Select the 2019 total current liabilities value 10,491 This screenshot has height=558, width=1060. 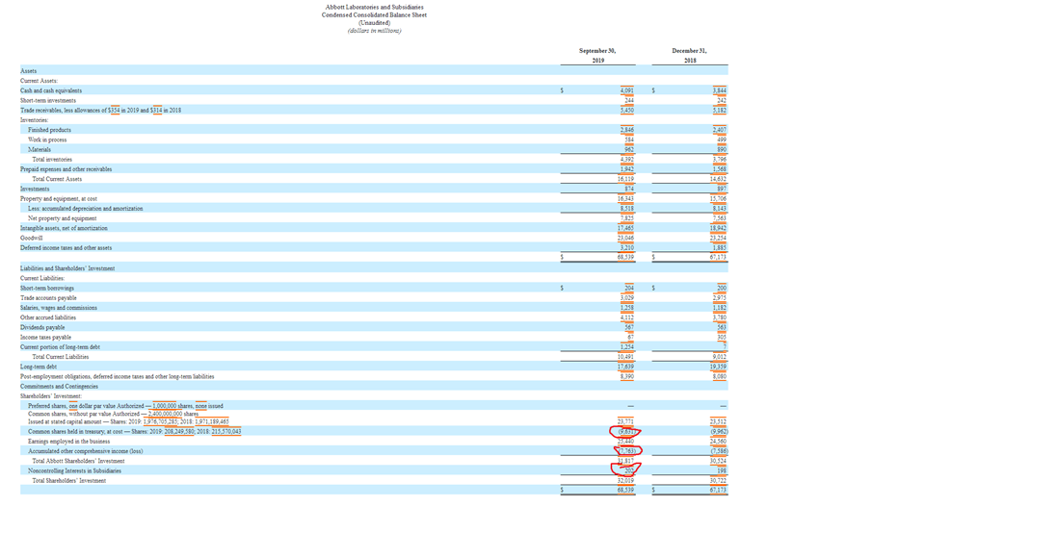[625, 357]
